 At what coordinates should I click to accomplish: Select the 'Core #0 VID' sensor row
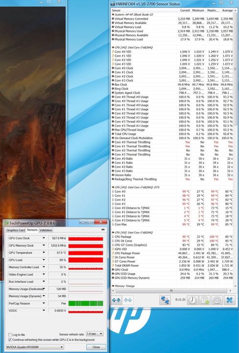(172, 52)
